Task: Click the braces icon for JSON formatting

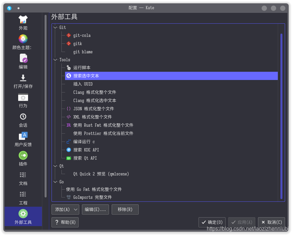Action: (69, 109)
